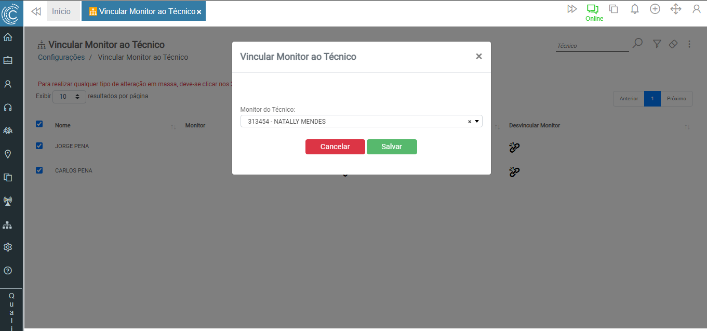This screenshot has width=707, height=331.
Task: Toggle the select-all checkbox in table header
Action: (39, 124)
